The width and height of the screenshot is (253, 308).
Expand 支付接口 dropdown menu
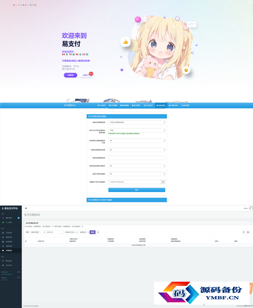(x=149, y=105)
